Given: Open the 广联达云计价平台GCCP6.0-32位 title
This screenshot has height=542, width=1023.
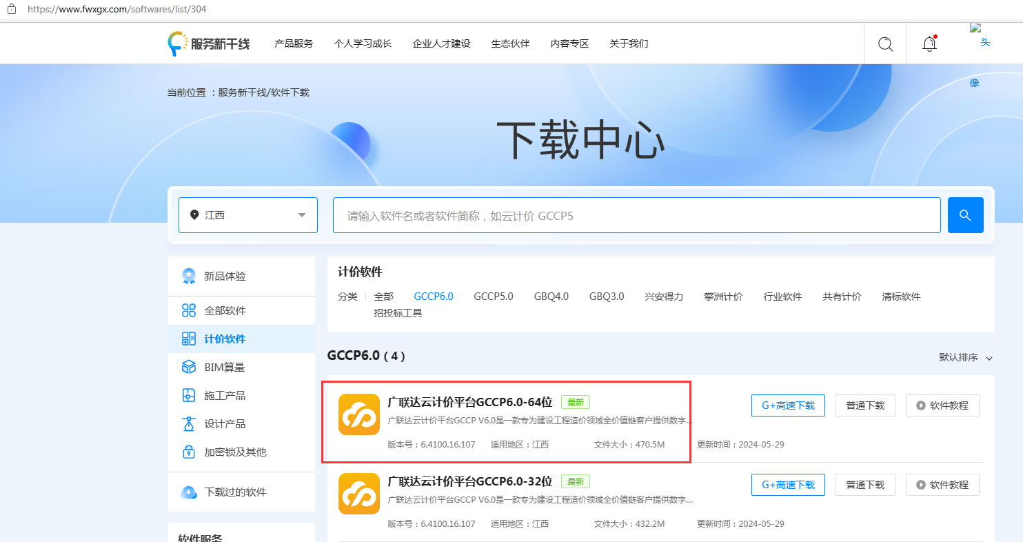Looking at the screenshot, I should (x=470, y=482).
